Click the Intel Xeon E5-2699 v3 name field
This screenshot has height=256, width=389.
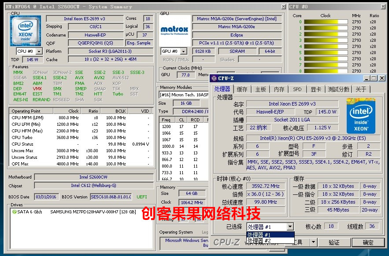point(85,18)
